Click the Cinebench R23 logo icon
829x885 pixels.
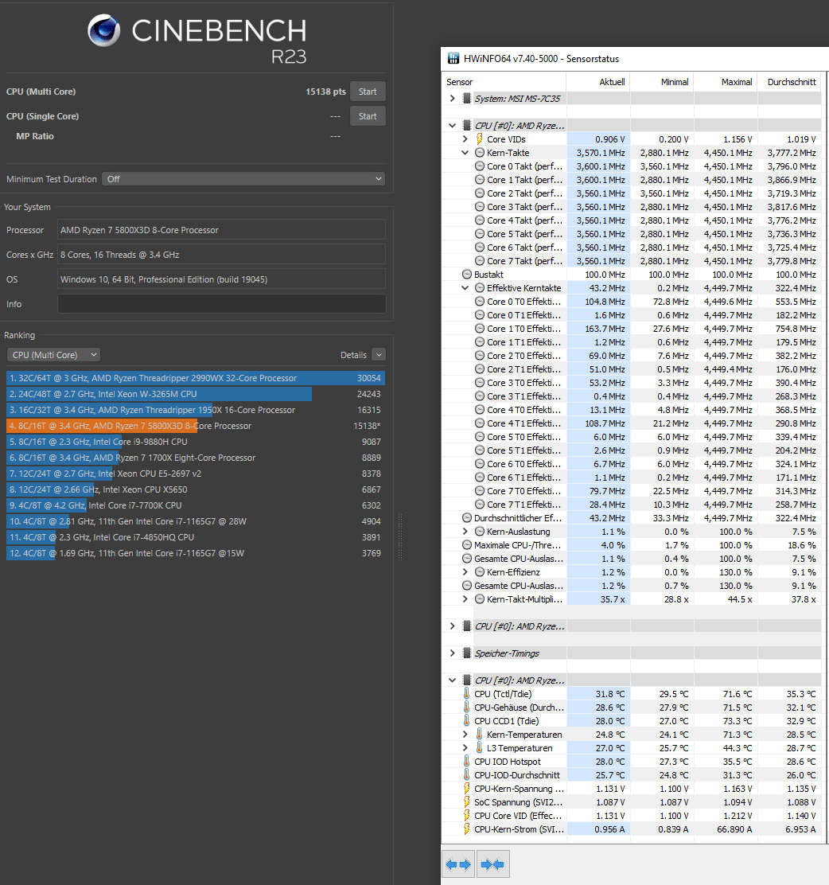coord(104,30)
